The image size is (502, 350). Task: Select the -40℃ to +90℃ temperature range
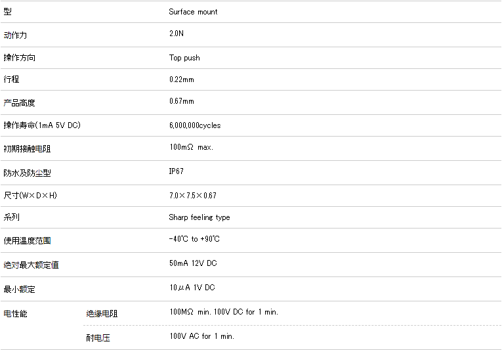point(194,239)
